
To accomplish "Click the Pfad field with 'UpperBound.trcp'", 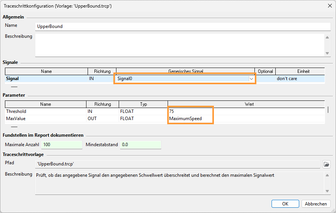I will pos(177,164).
